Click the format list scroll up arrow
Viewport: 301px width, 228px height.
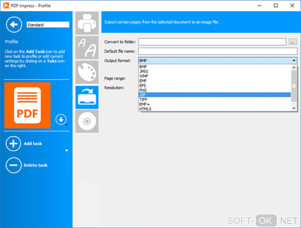294,68
